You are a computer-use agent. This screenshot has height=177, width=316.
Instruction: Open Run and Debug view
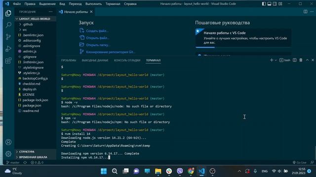tap(8, 49)
